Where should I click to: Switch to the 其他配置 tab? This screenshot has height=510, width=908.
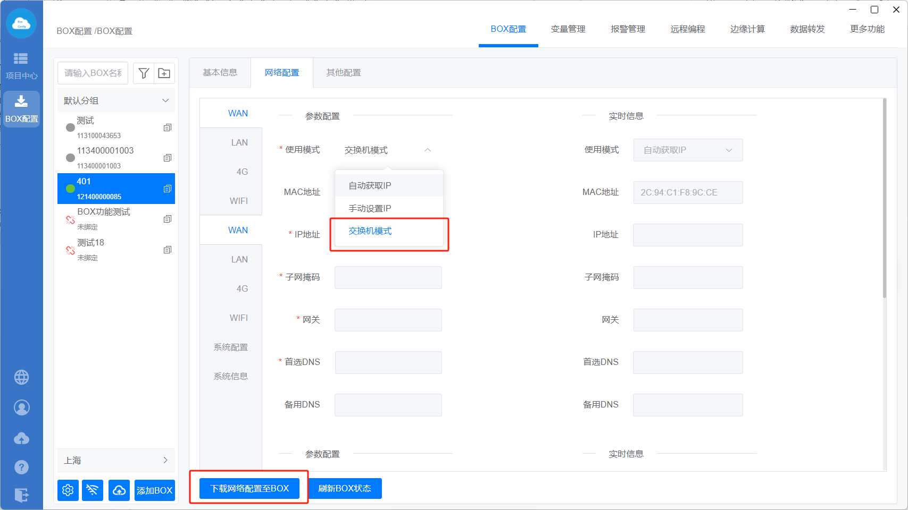344,73
